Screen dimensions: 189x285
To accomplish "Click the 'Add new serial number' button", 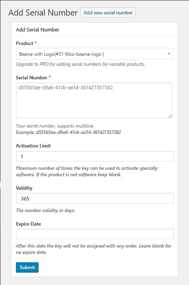I will coord(108,12).
